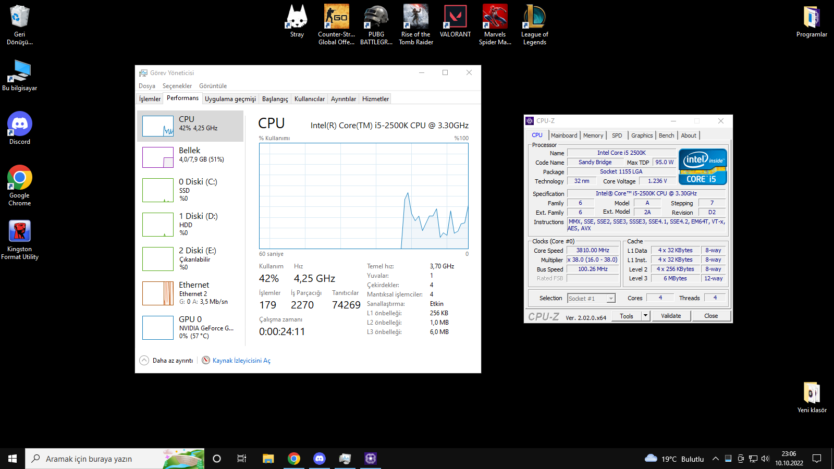Open File Explorer from the taskbar

(x=268, y=459)
